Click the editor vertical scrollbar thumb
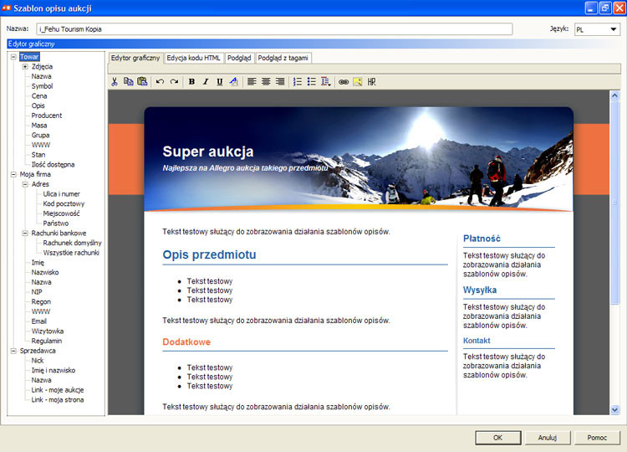Viewport: 627px width, 452px height. click(615, 203)
